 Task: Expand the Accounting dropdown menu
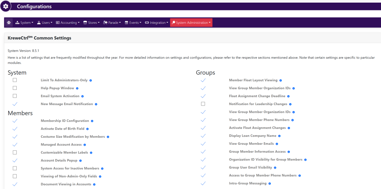coord(68,23)
